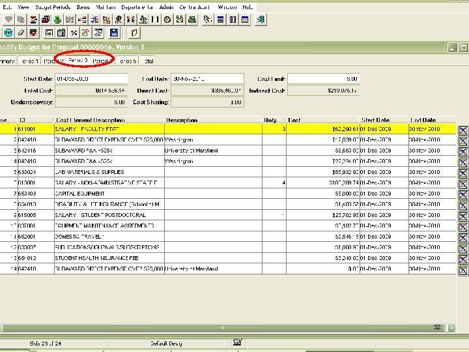
Task: Click the Total Cost value field
Action: click(x=91, y=91)
